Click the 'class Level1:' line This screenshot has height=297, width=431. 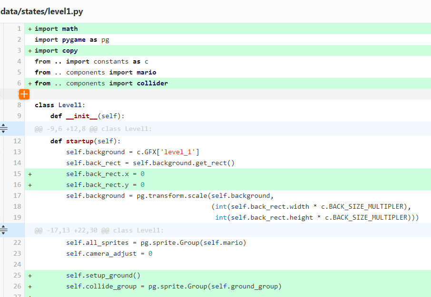228,105
